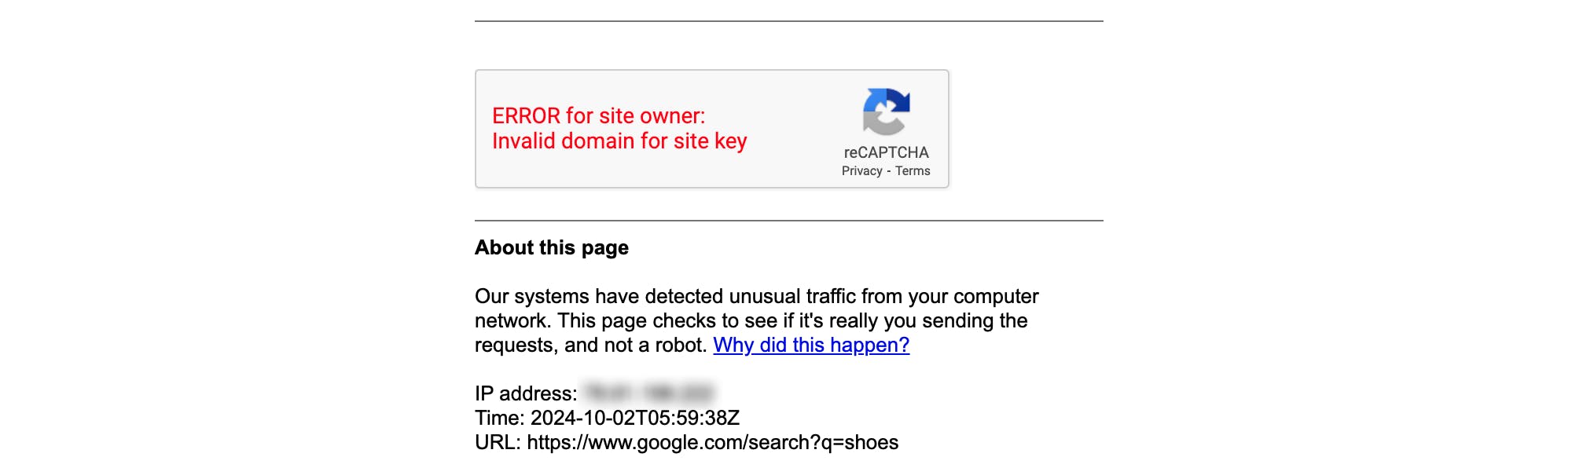
Task: Click the "About this page" heading
Action: point(552,248)
